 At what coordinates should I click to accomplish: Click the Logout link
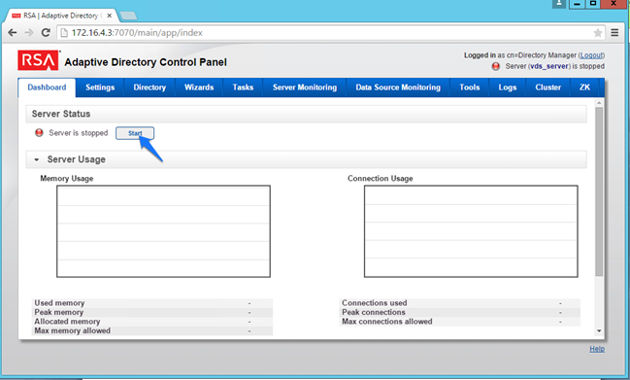coord(591,55)
